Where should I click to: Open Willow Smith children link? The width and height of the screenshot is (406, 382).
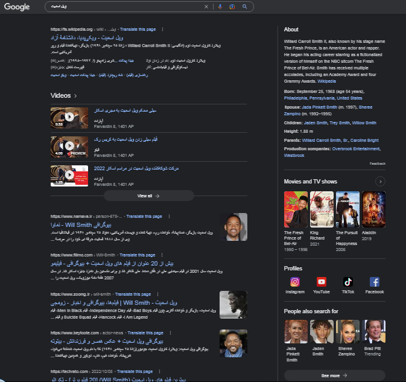click(364, 123)
